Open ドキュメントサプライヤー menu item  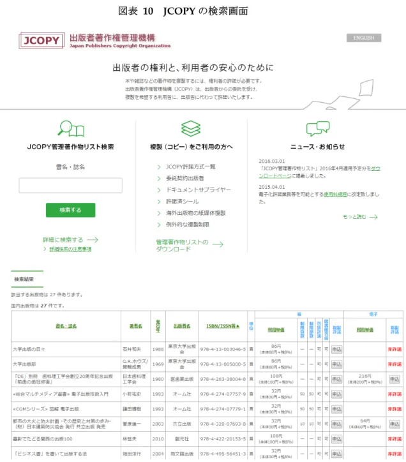198,190
